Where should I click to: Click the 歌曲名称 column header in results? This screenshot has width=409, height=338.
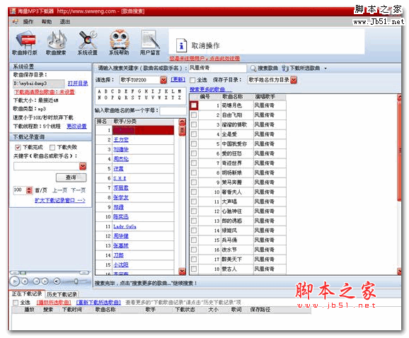point(232,97)
